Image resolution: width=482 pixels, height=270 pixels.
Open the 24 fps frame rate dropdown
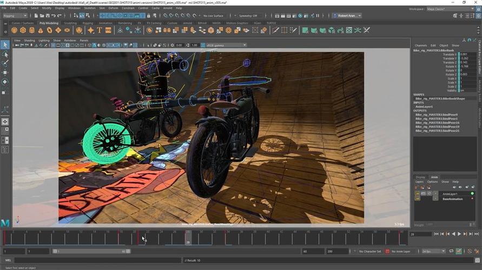pyautogui.click(x=433, y=251)
